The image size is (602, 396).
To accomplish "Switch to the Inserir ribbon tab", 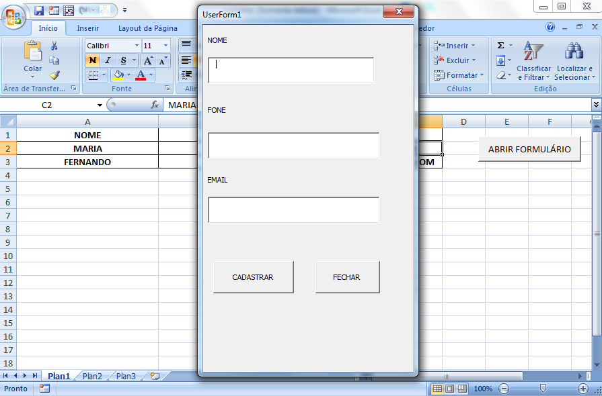I will (x=87, y=28).
